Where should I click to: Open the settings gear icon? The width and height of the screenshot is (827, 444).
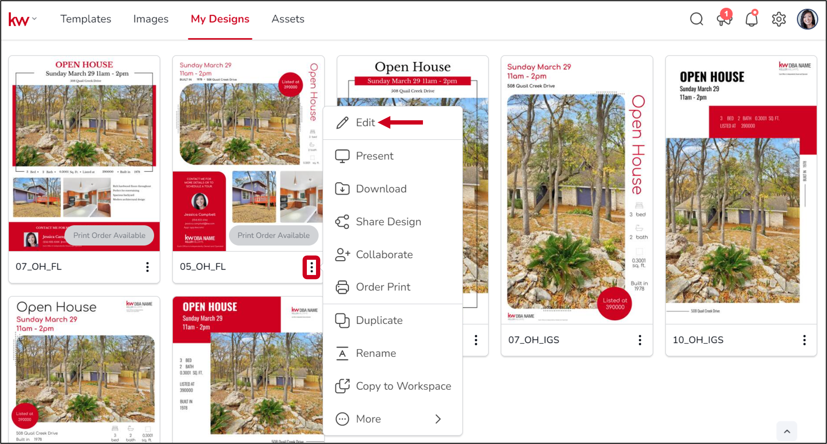coord(779,19)
